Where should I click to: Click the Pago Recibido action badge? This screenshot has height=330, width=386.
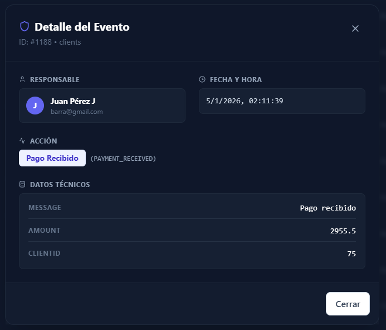52,158
